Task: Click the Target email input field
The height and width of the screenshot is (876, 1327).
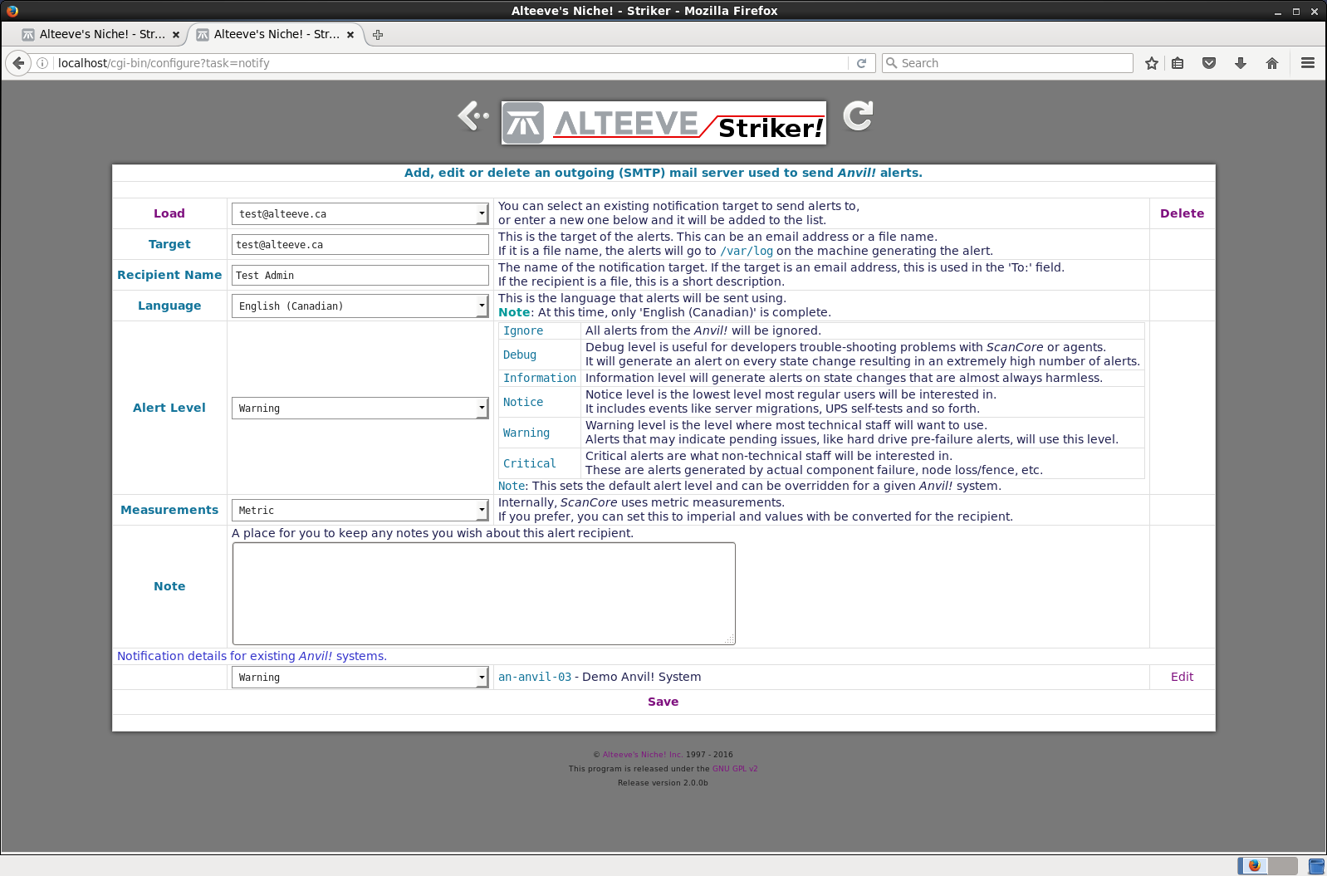Action: (x=360, y=244)
